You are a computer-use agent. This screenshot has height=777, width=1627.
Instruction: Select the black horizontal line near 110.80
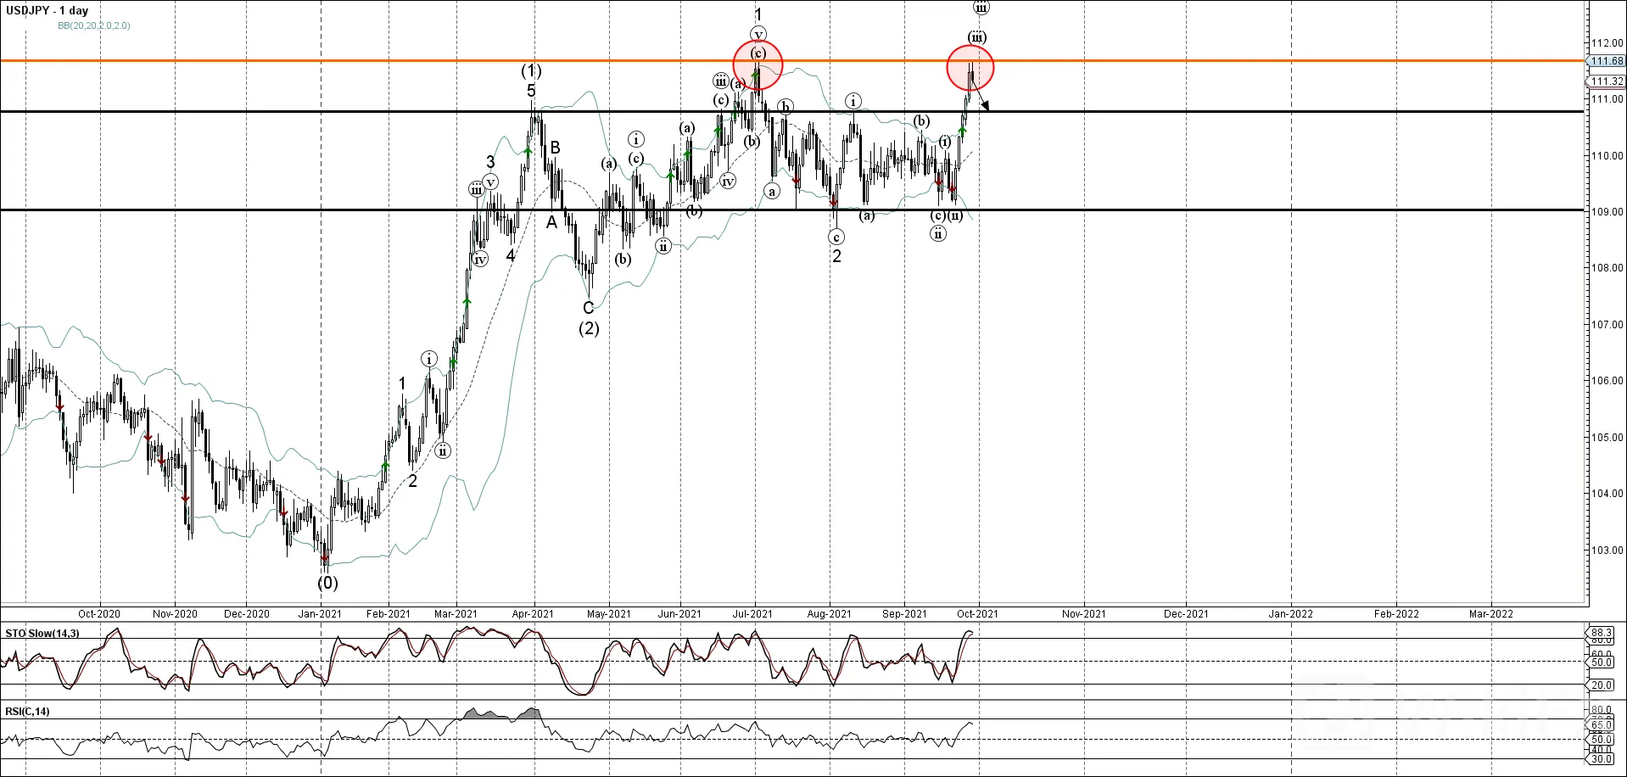[792, 111]
